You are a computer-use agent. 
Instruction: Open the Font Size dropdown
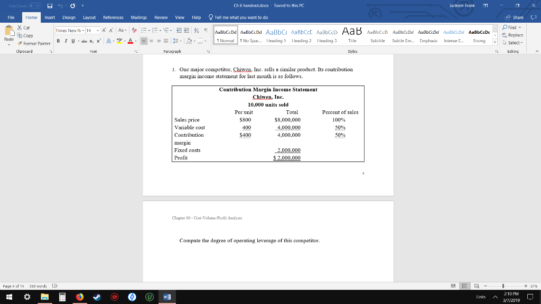point(98,31)
